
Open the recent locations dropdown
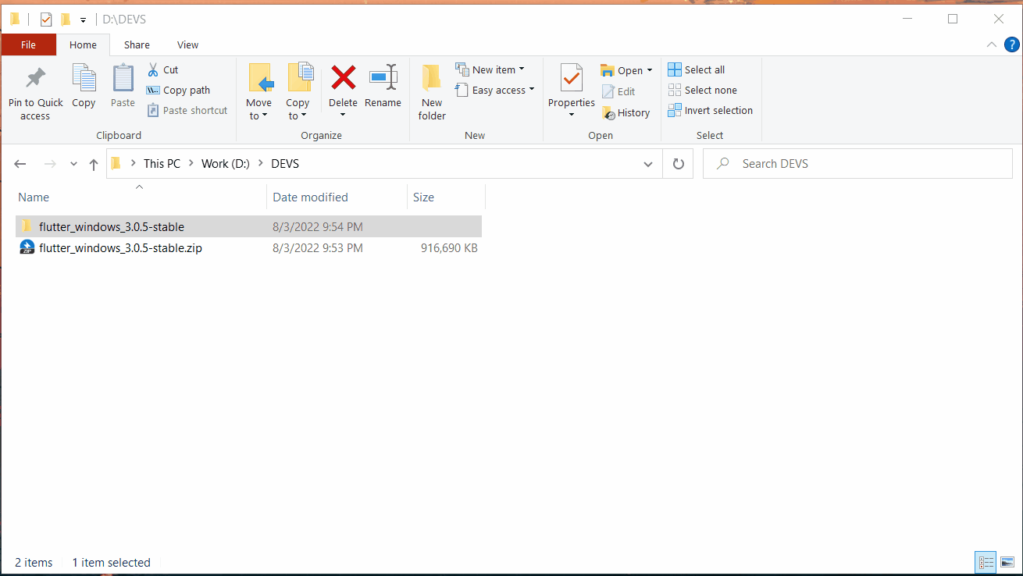(73, 164)
